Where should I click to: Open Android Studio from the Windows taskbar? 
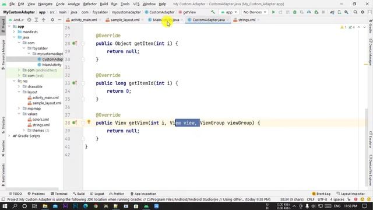click(146, 206)
